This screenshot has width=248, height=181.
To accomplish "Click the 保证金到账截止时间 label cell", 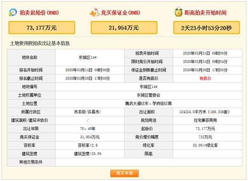I will click(149, 70).
